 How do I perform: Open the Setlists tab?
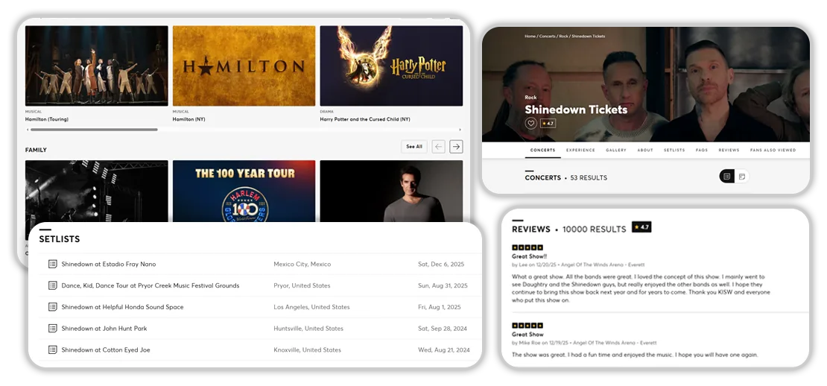[x=674, y=151]
